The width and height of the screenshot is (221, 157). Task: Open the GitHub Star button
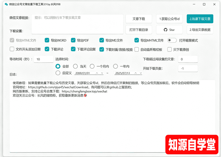click(x=169, y=30)
